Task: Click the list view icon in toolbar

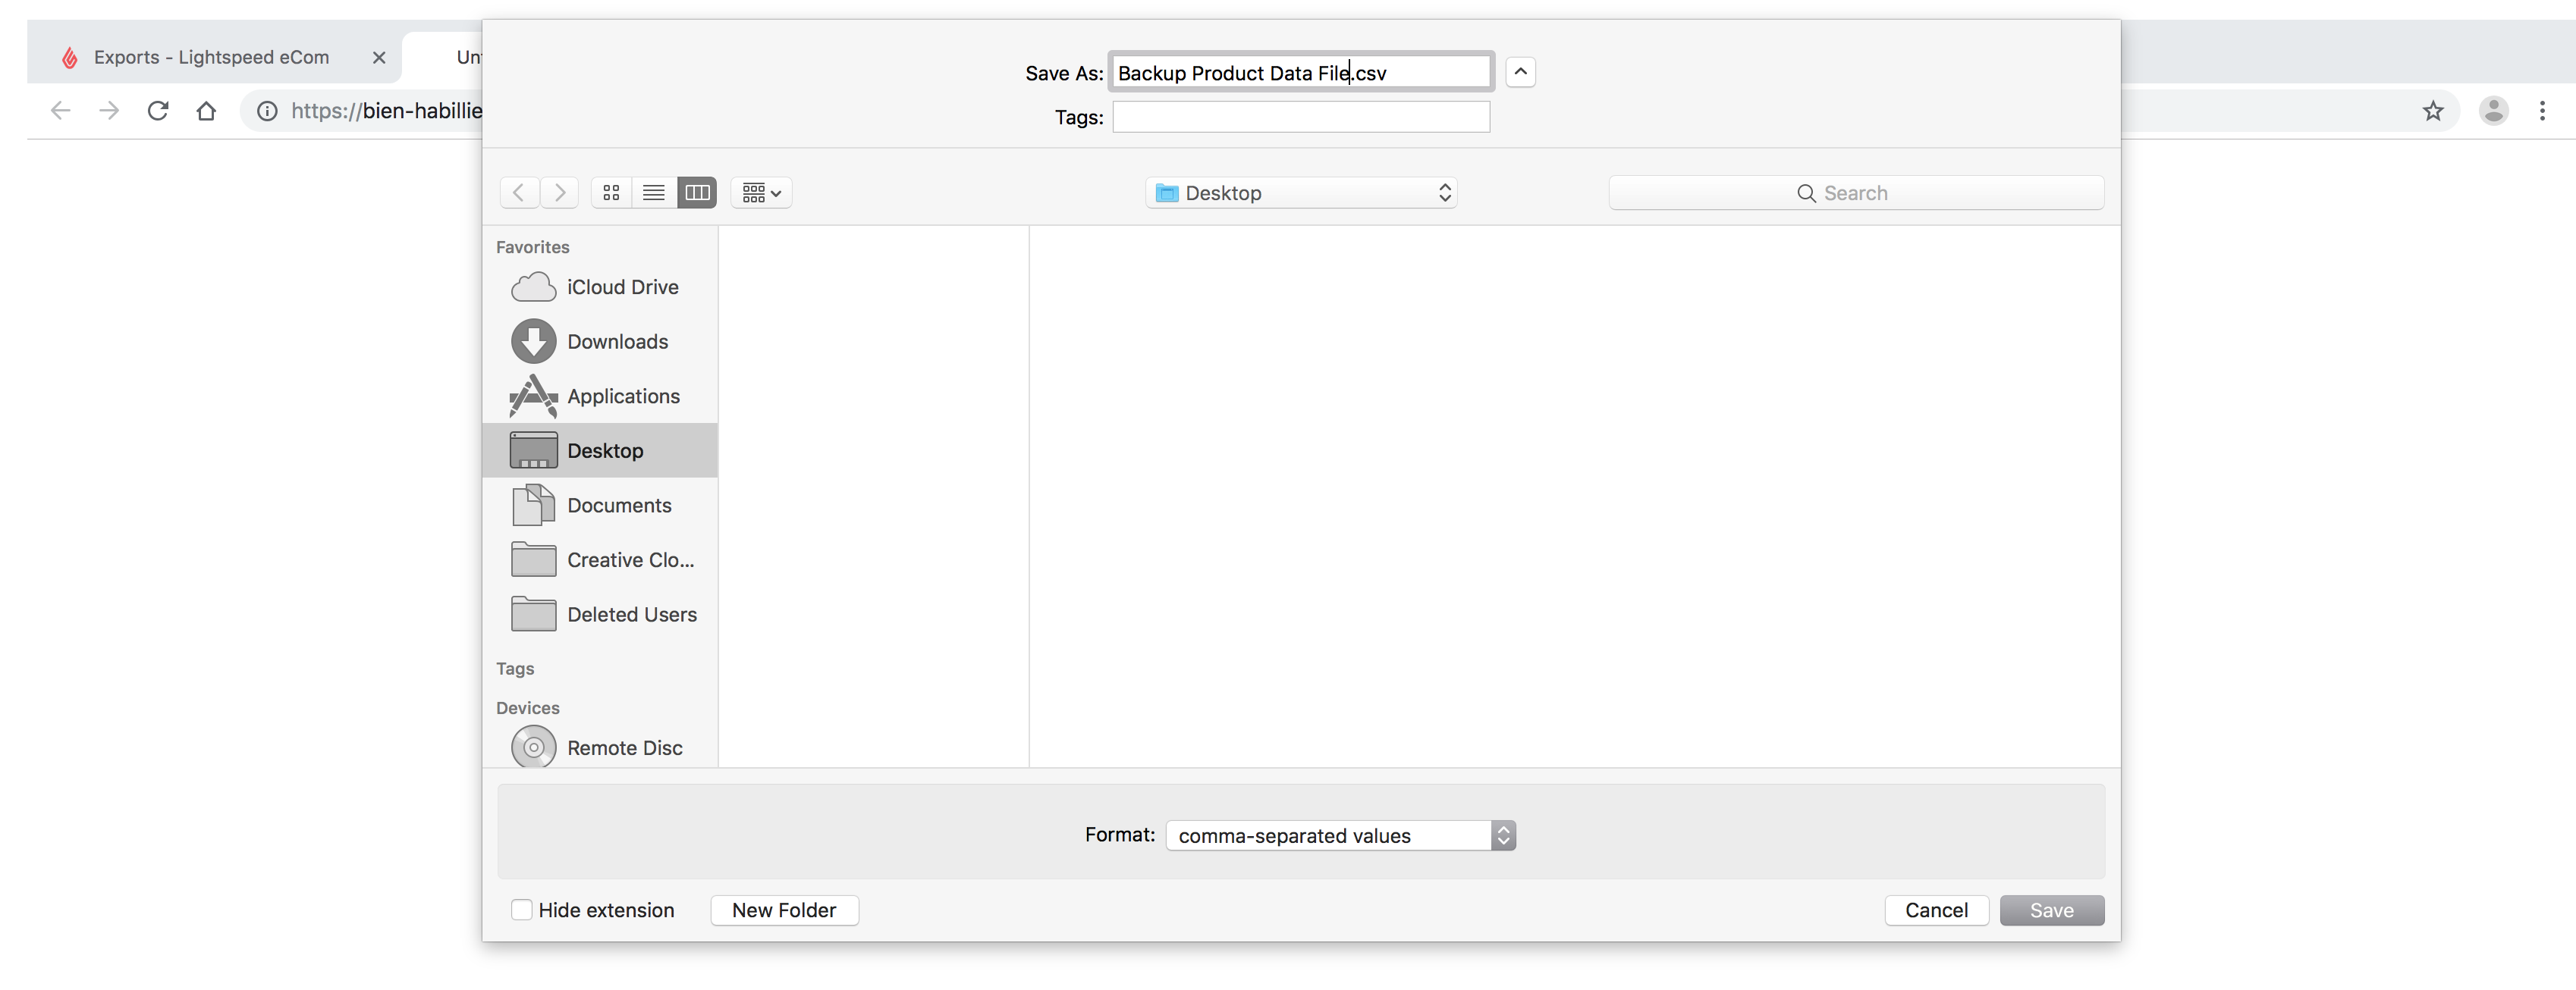Action: (652, 192)
